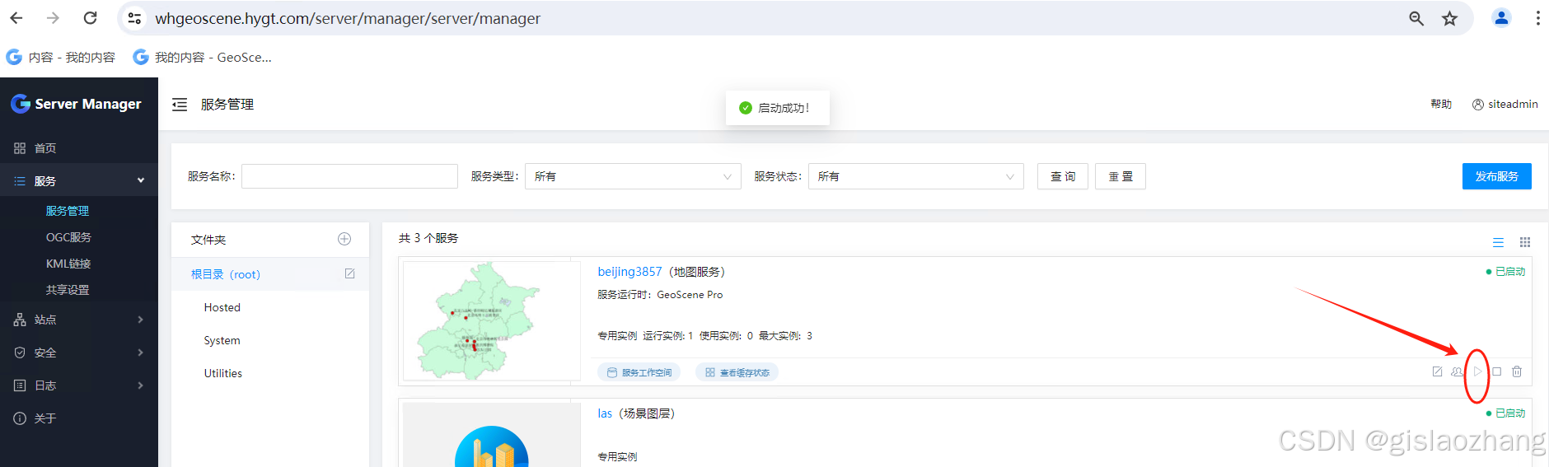The width and height of the screenshot is (1549, 467).
Task: Switch to grid view icon
Action: click(1525, 242)
